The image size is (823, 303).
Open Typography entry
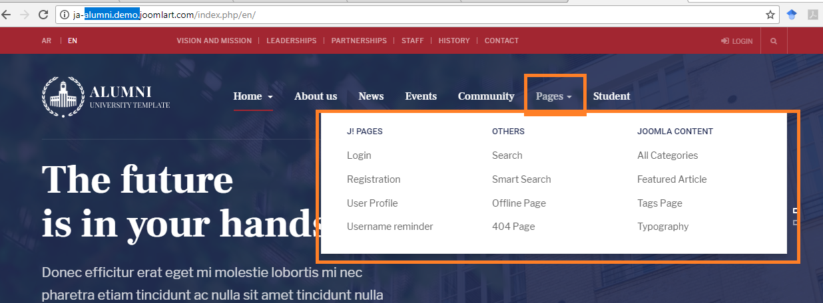click(663, 227)
